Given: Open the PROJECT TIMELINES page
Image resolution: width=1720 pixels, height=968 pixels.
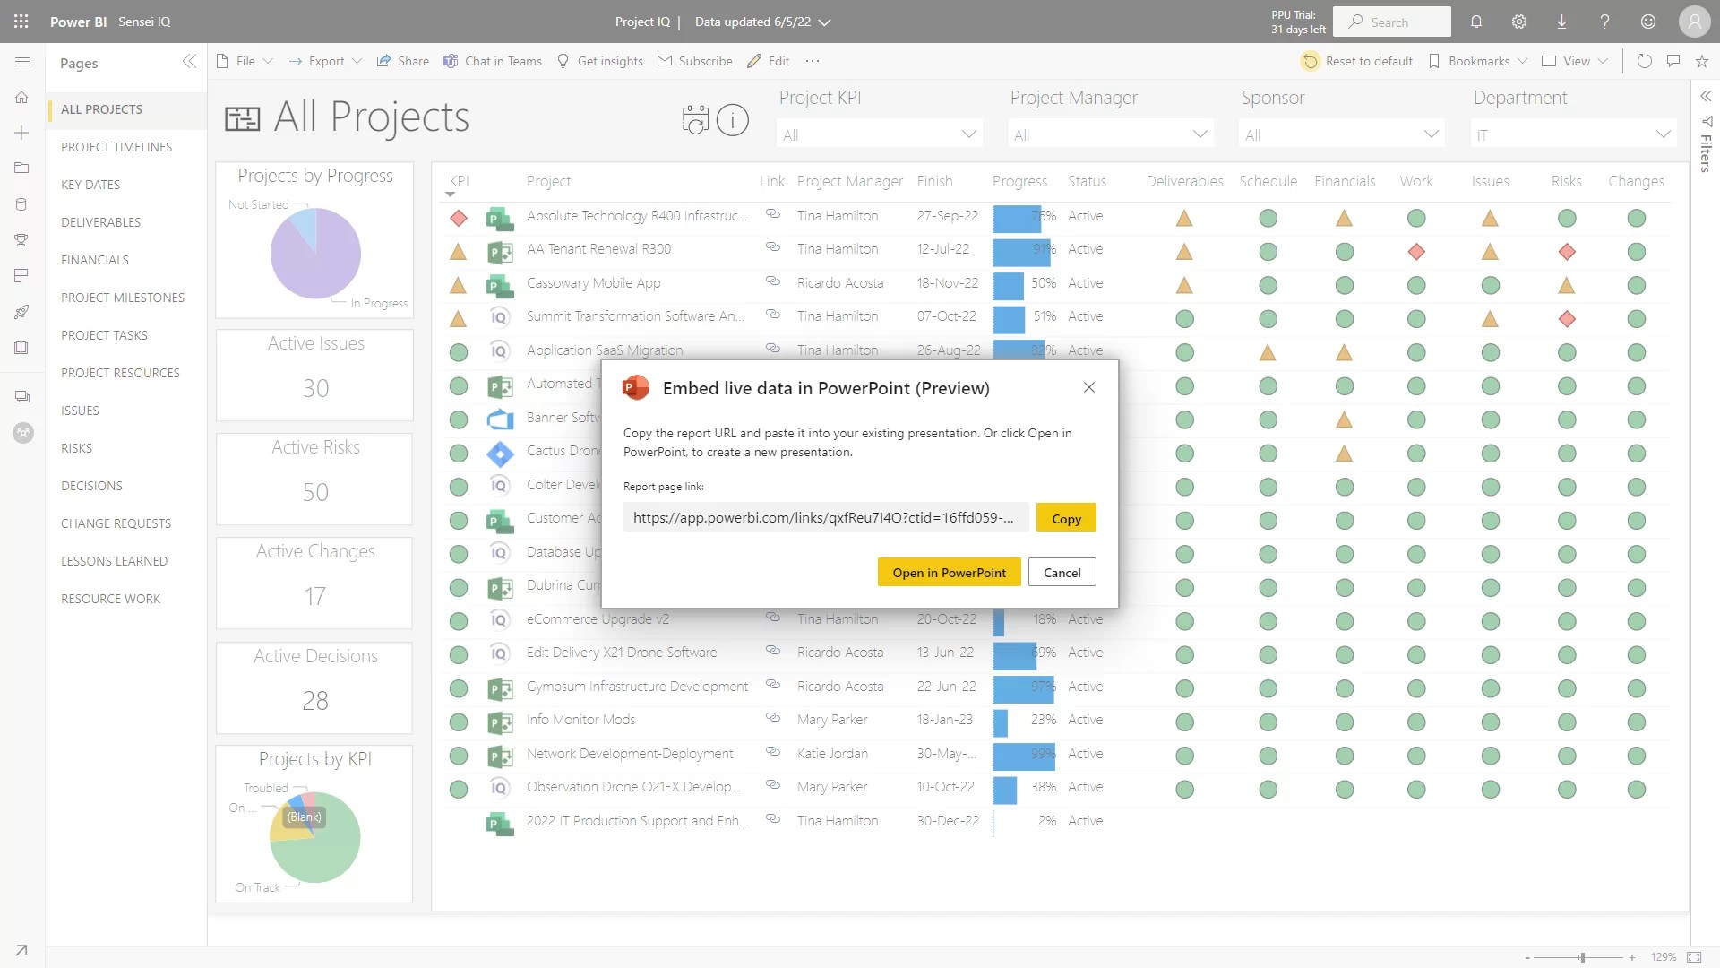Looking at the screenshot, I should tap(116, 146).
